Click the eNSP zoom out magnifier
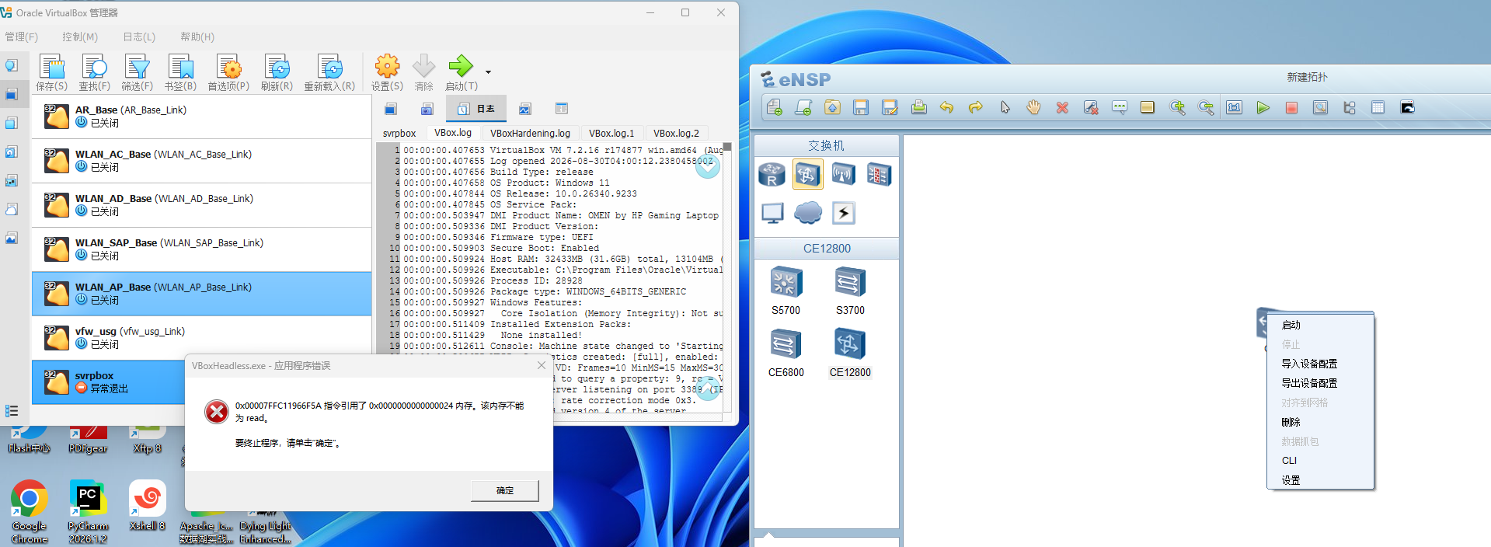Screen dimensions: 1491x547 point(1206,107)
